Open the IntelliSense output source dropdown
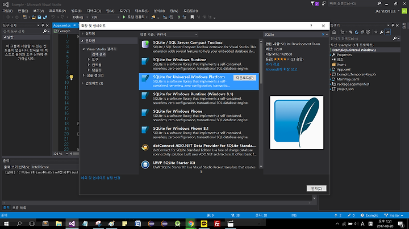The height and width of the screenshot is (229, 409). [x=55, y=167]
